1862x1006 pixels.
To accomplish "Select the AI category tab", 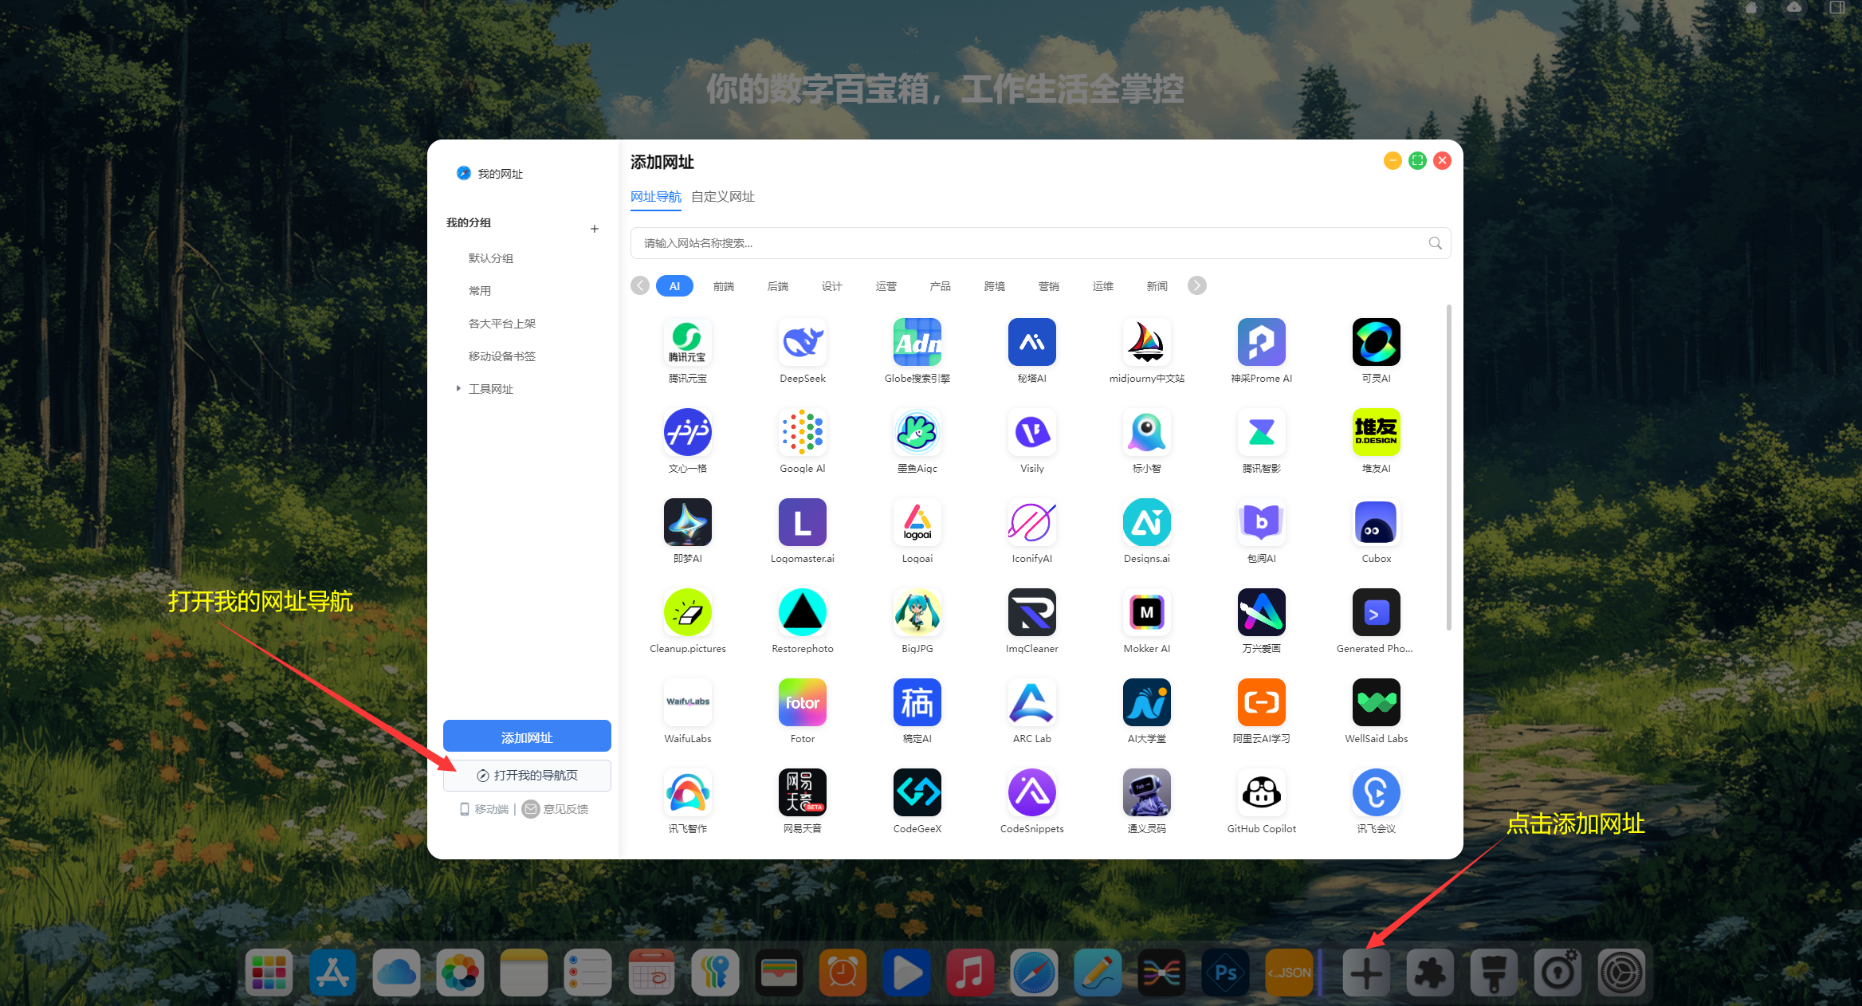I will pyautogui.click(x=674, y=286).
